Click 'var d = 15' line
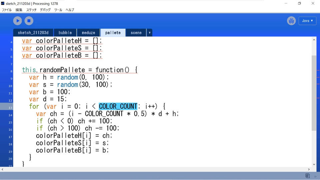The height and width of the screenshot is (180, 320). (x=48, y=99)
